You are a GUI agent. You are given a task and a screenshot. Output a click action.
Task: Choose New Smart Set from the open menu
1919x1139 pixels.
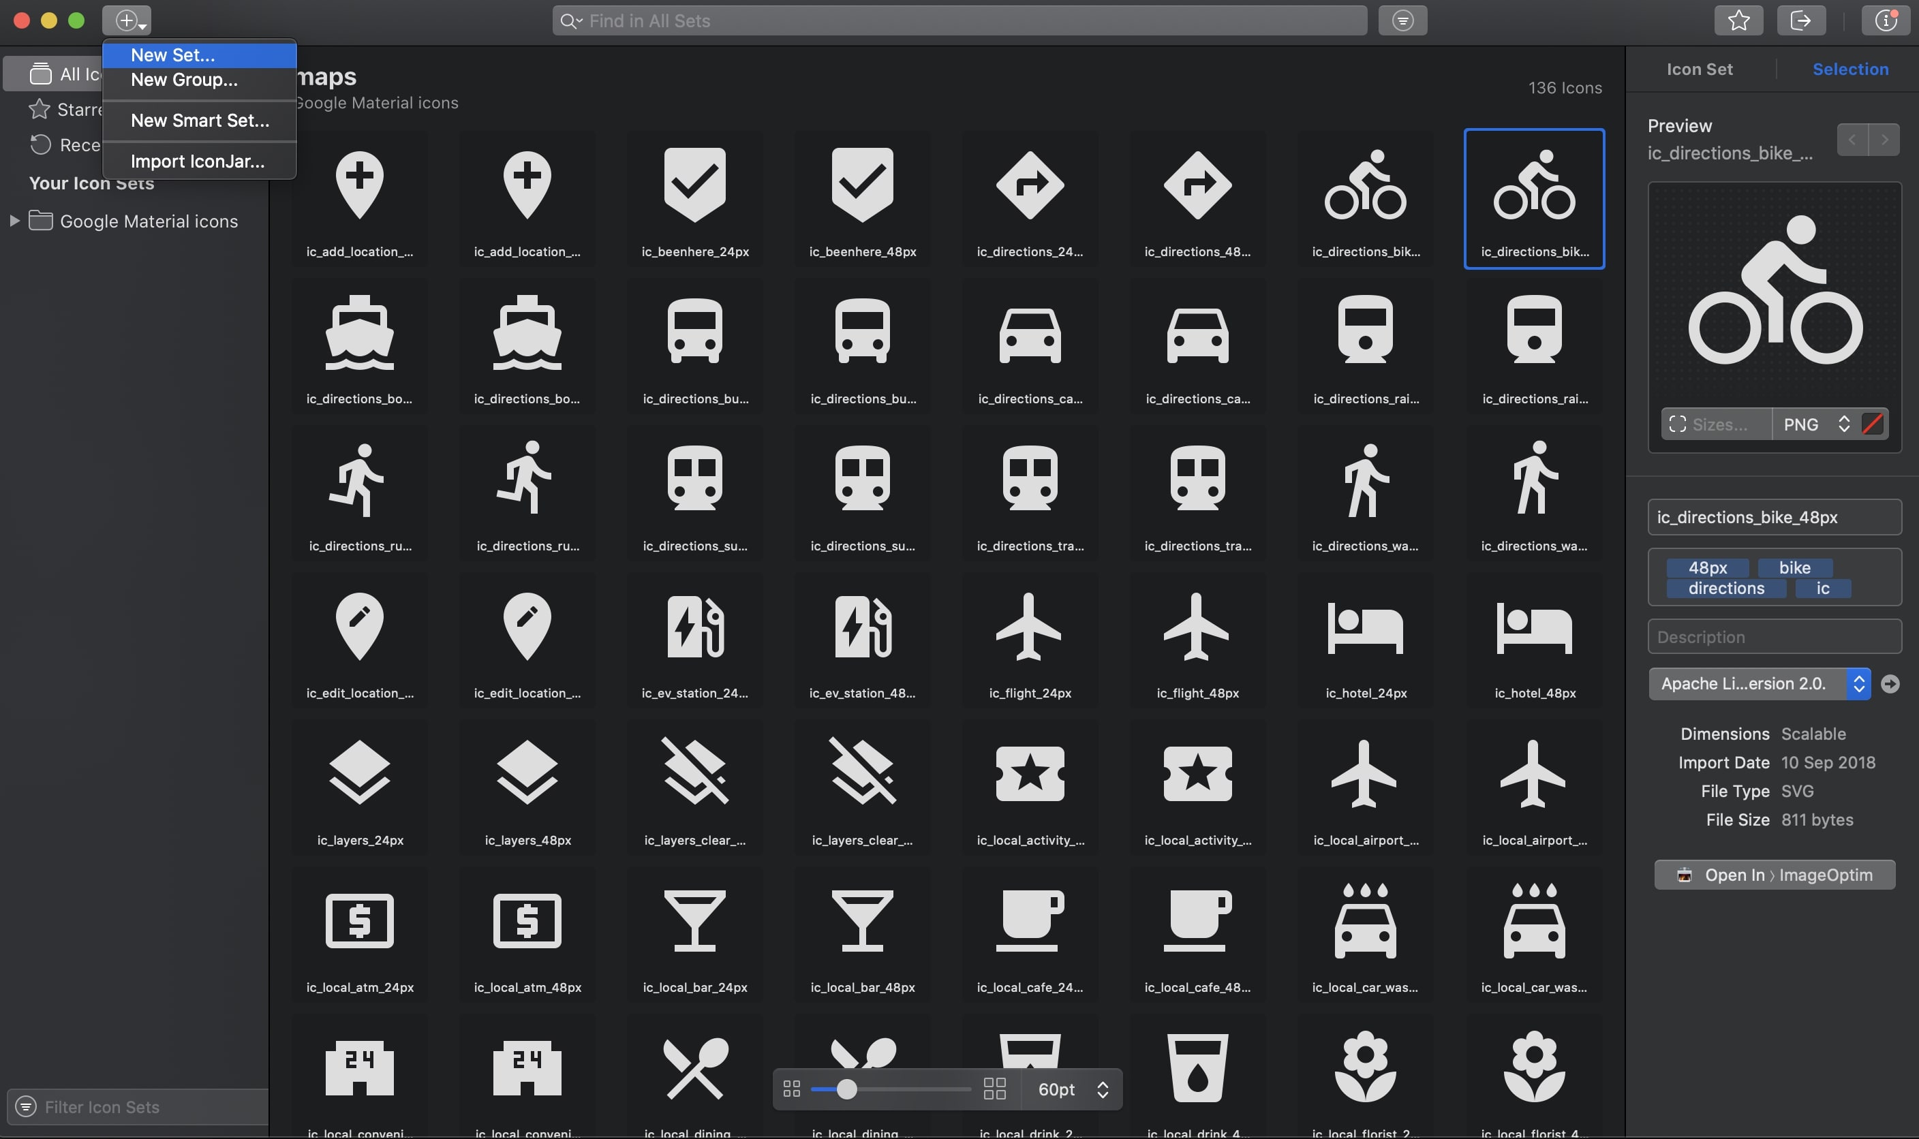199,121
